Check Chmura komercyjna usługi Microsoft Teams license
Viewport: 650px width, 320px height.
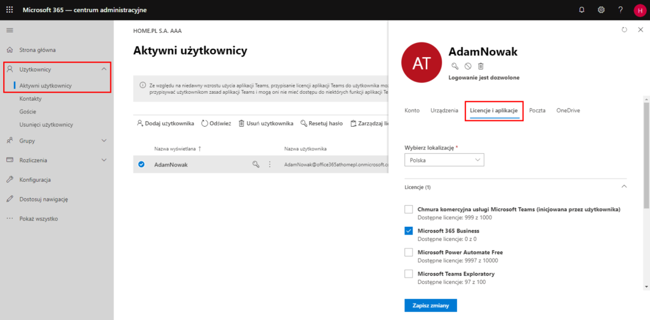coord(408,210)
